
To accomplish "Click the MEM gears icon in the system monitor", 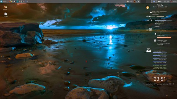I will click(x=151, y=20).
